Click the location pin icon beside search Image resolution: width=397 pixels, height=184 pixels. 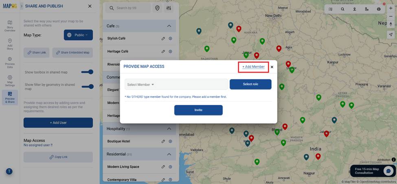pyautogui.click(x=158, y=8)
